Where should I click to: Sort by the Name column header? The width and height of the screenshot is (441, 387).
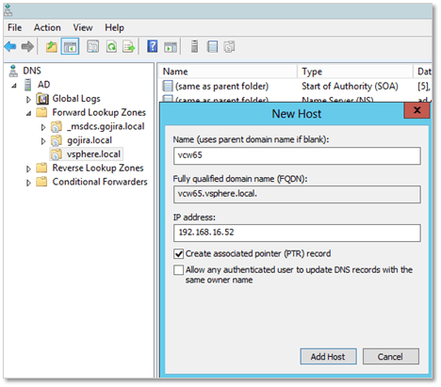click(228, 72)
